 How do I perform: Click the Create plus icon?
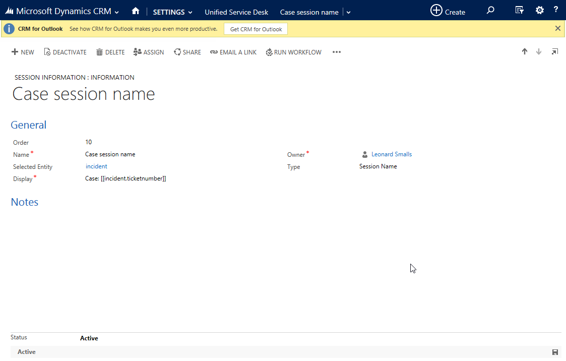(x=436, y=10)
